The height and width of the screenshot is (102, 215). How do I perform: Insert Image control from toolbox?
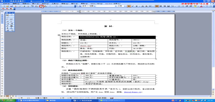click(x=7, y=30)
